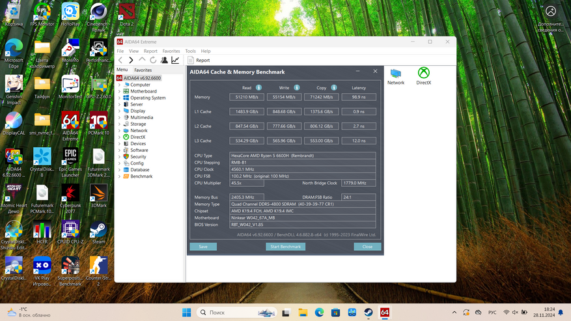Viewport: 571px width, 321px height.
Task: Switch to the Favorites tab
Action: (x=143, y=70)
